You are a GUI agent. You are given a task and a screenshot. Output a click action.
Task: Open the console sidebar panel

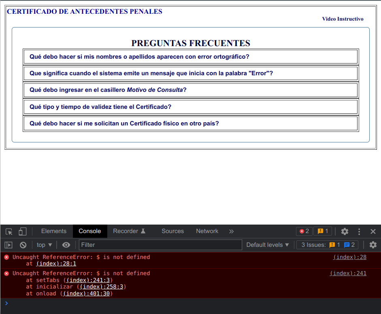coord(8,245)
